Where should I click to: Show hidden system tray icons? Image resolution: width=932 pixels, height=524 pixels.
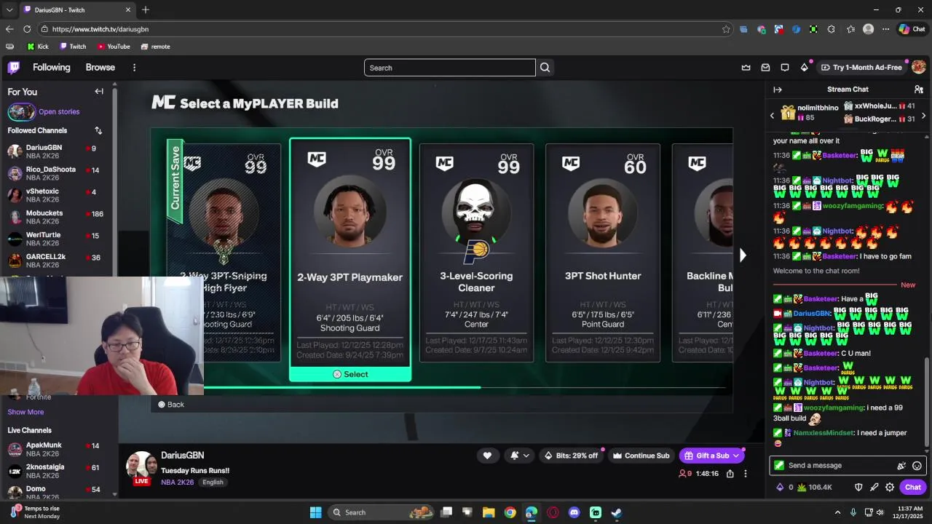coord(837,512)
